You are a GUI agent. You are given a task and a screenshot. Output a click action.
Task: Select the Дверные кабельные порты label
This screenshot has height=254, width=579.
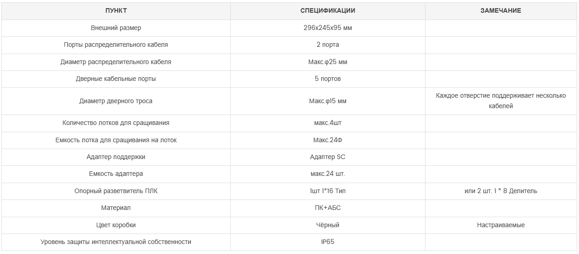[116, 79]
